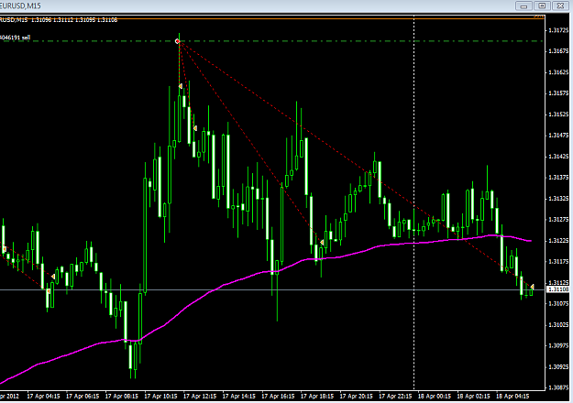
Task: Click price scale label 1.31625
Action: [x=558, y=72]
